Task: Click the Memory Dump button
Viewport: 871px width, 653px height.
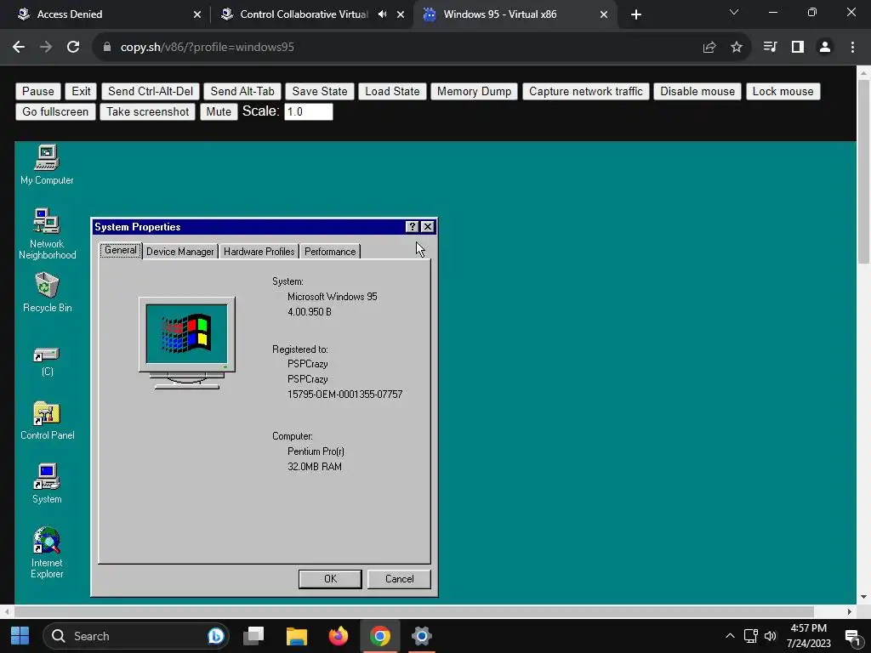Action: point(475,91)
